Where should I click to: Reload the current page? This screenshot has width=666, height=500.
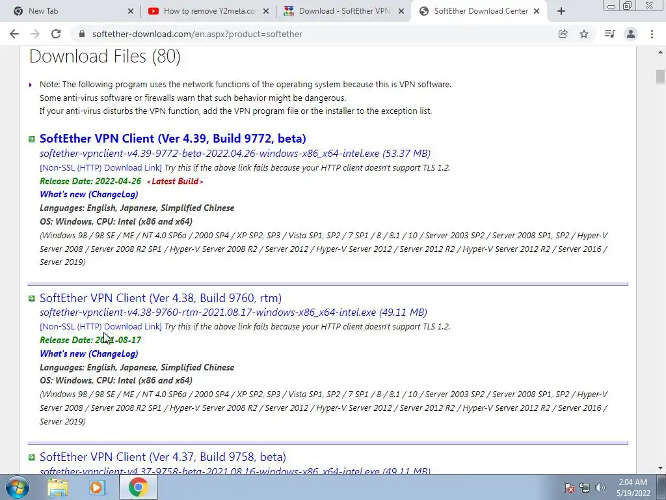pyautogui.click(x=56, y=34)
